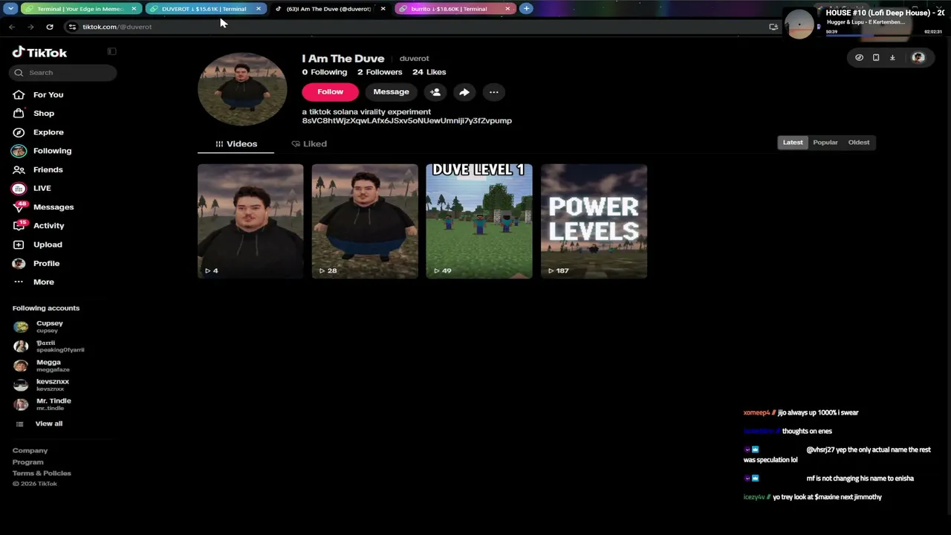Open the Terms & Policies footer link
The width and height of the screenshot is (951, 535).
click(x=42, y=473)
